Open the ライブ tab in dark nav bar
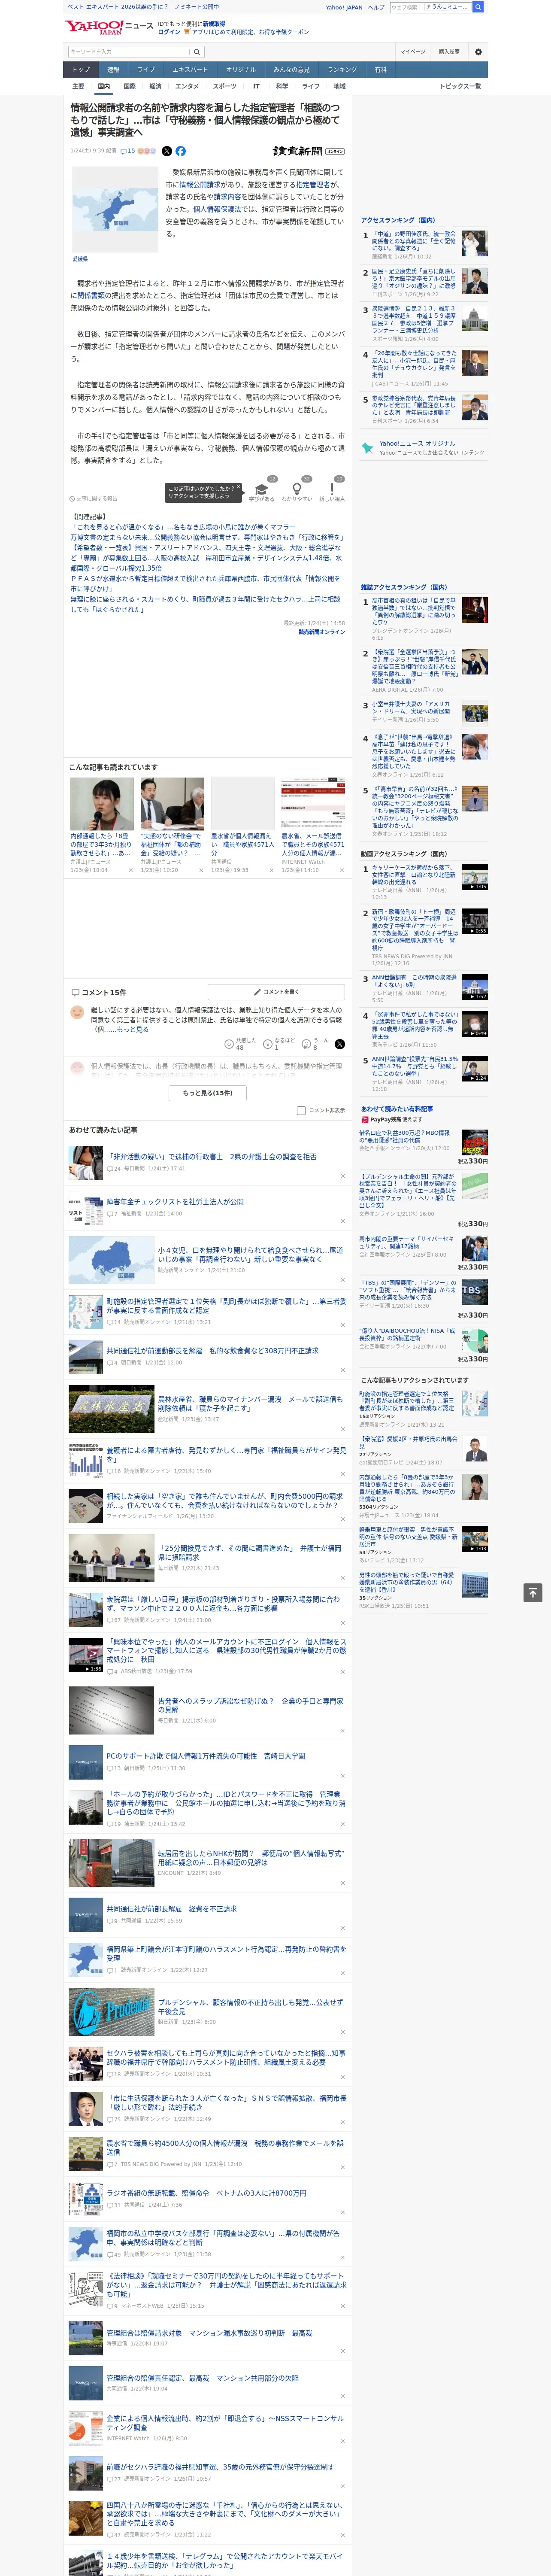This screenshot has width=551, height=2576. point(146,70)
